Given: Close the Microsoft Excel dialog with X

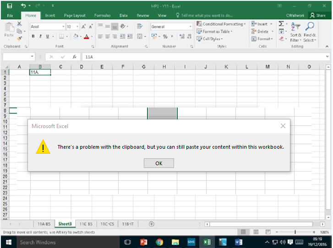Looking at the screenshot, I should point(283,126).
